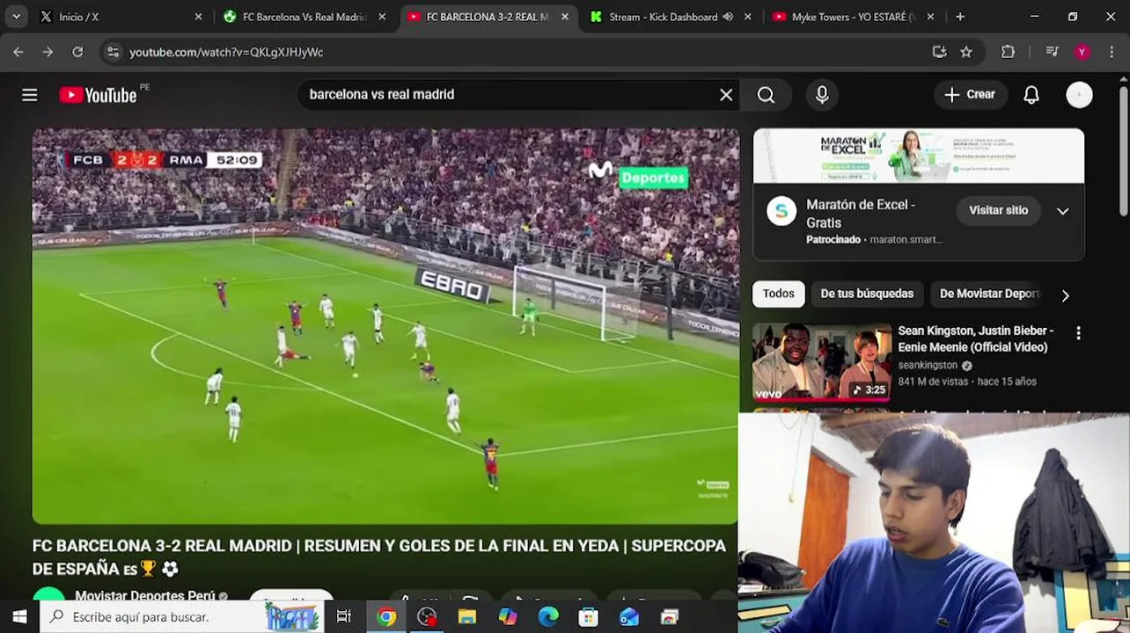This screenshot has height=633, width=1130.
Task: Click the video player area
Action: point(385,326)
